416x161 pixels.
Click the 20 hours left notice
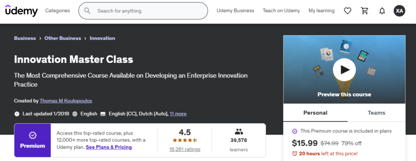point(328,153)
